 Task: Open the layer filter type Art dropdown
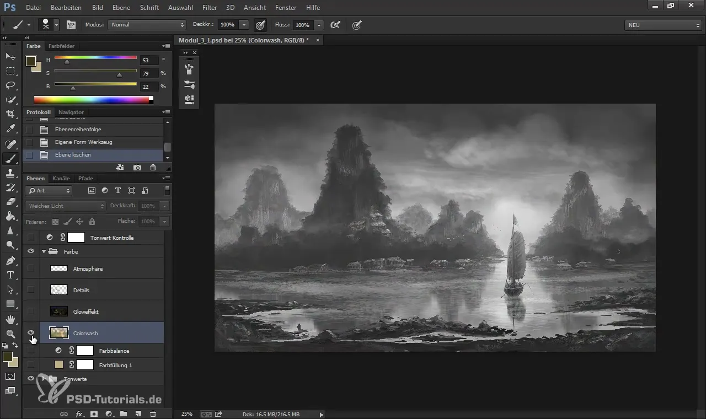[x=49, y=191]
